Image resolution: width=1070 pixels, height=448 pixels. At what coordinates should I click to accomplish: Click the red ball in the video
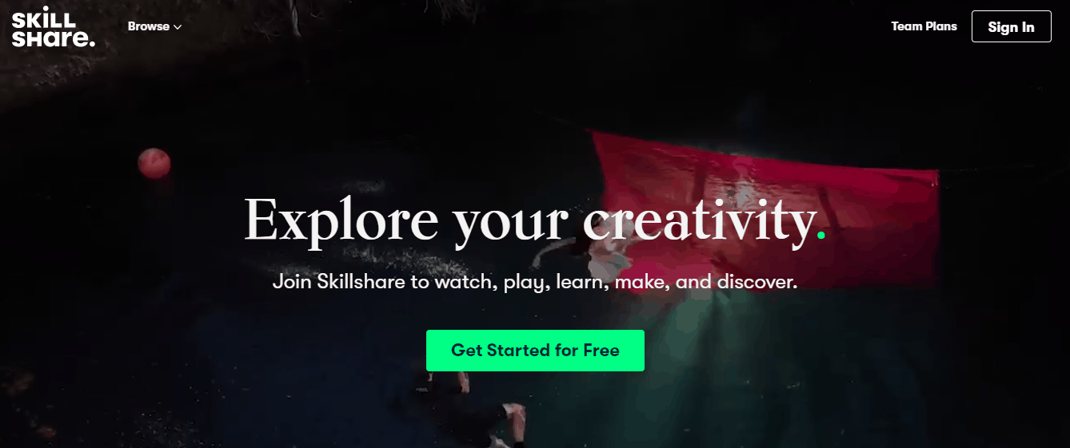(x=154, y=163)
